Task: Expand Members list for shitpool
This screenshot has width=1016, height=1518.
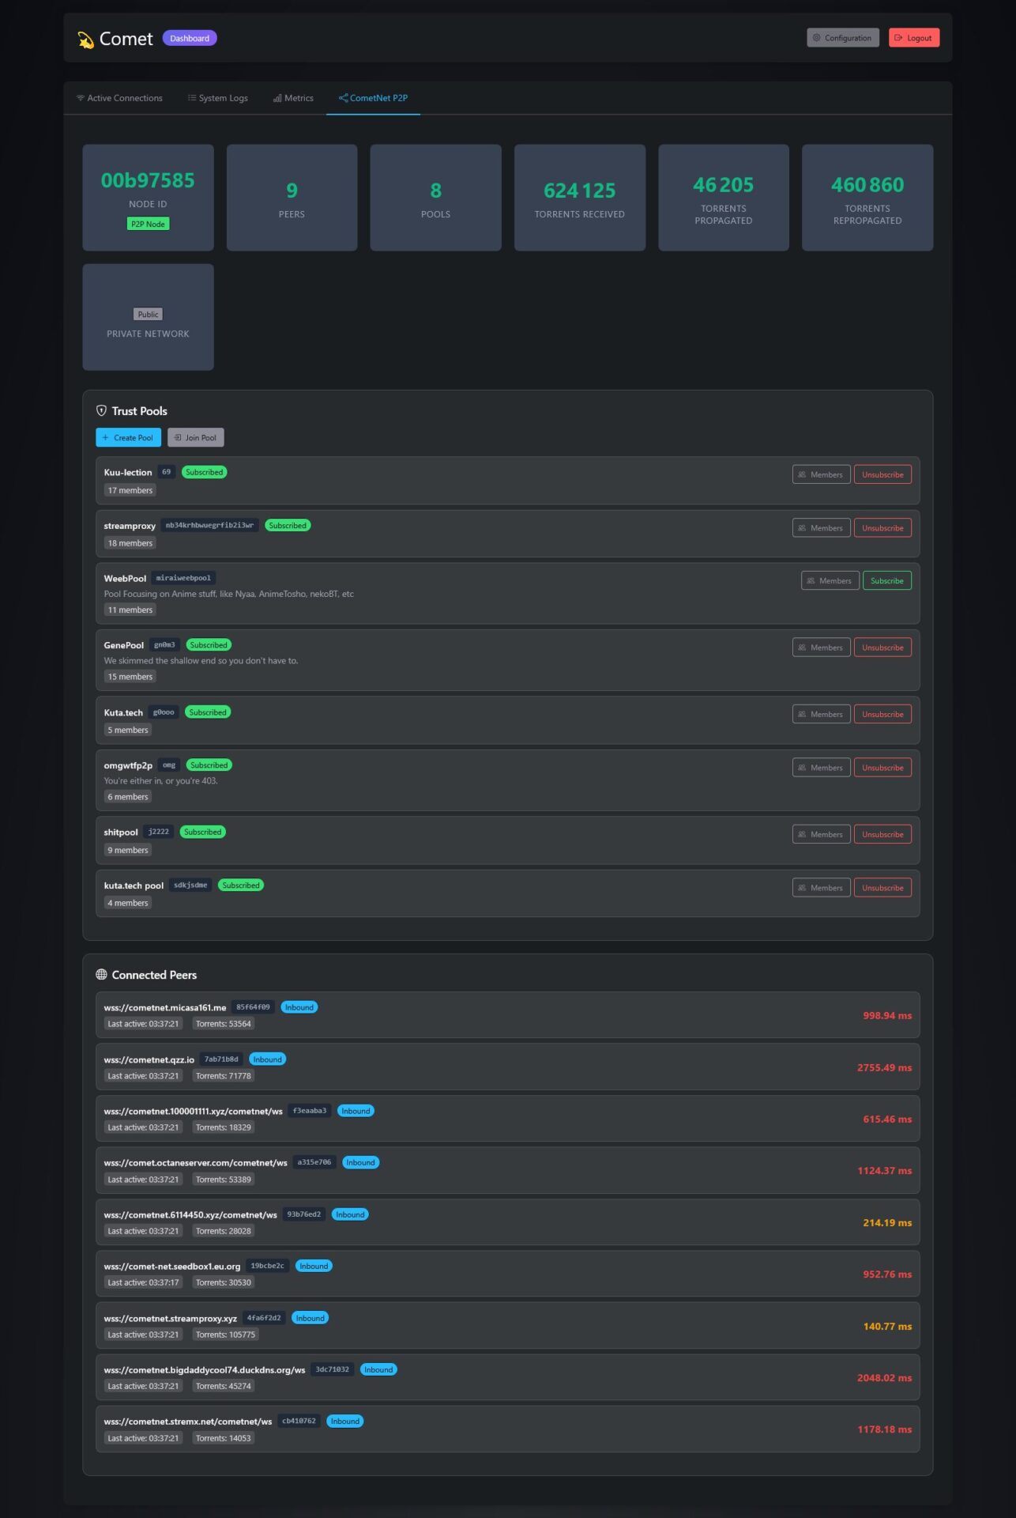Action: (821, 834)
